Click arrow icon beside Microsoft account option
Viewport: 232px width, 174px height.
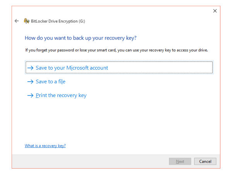31,68
